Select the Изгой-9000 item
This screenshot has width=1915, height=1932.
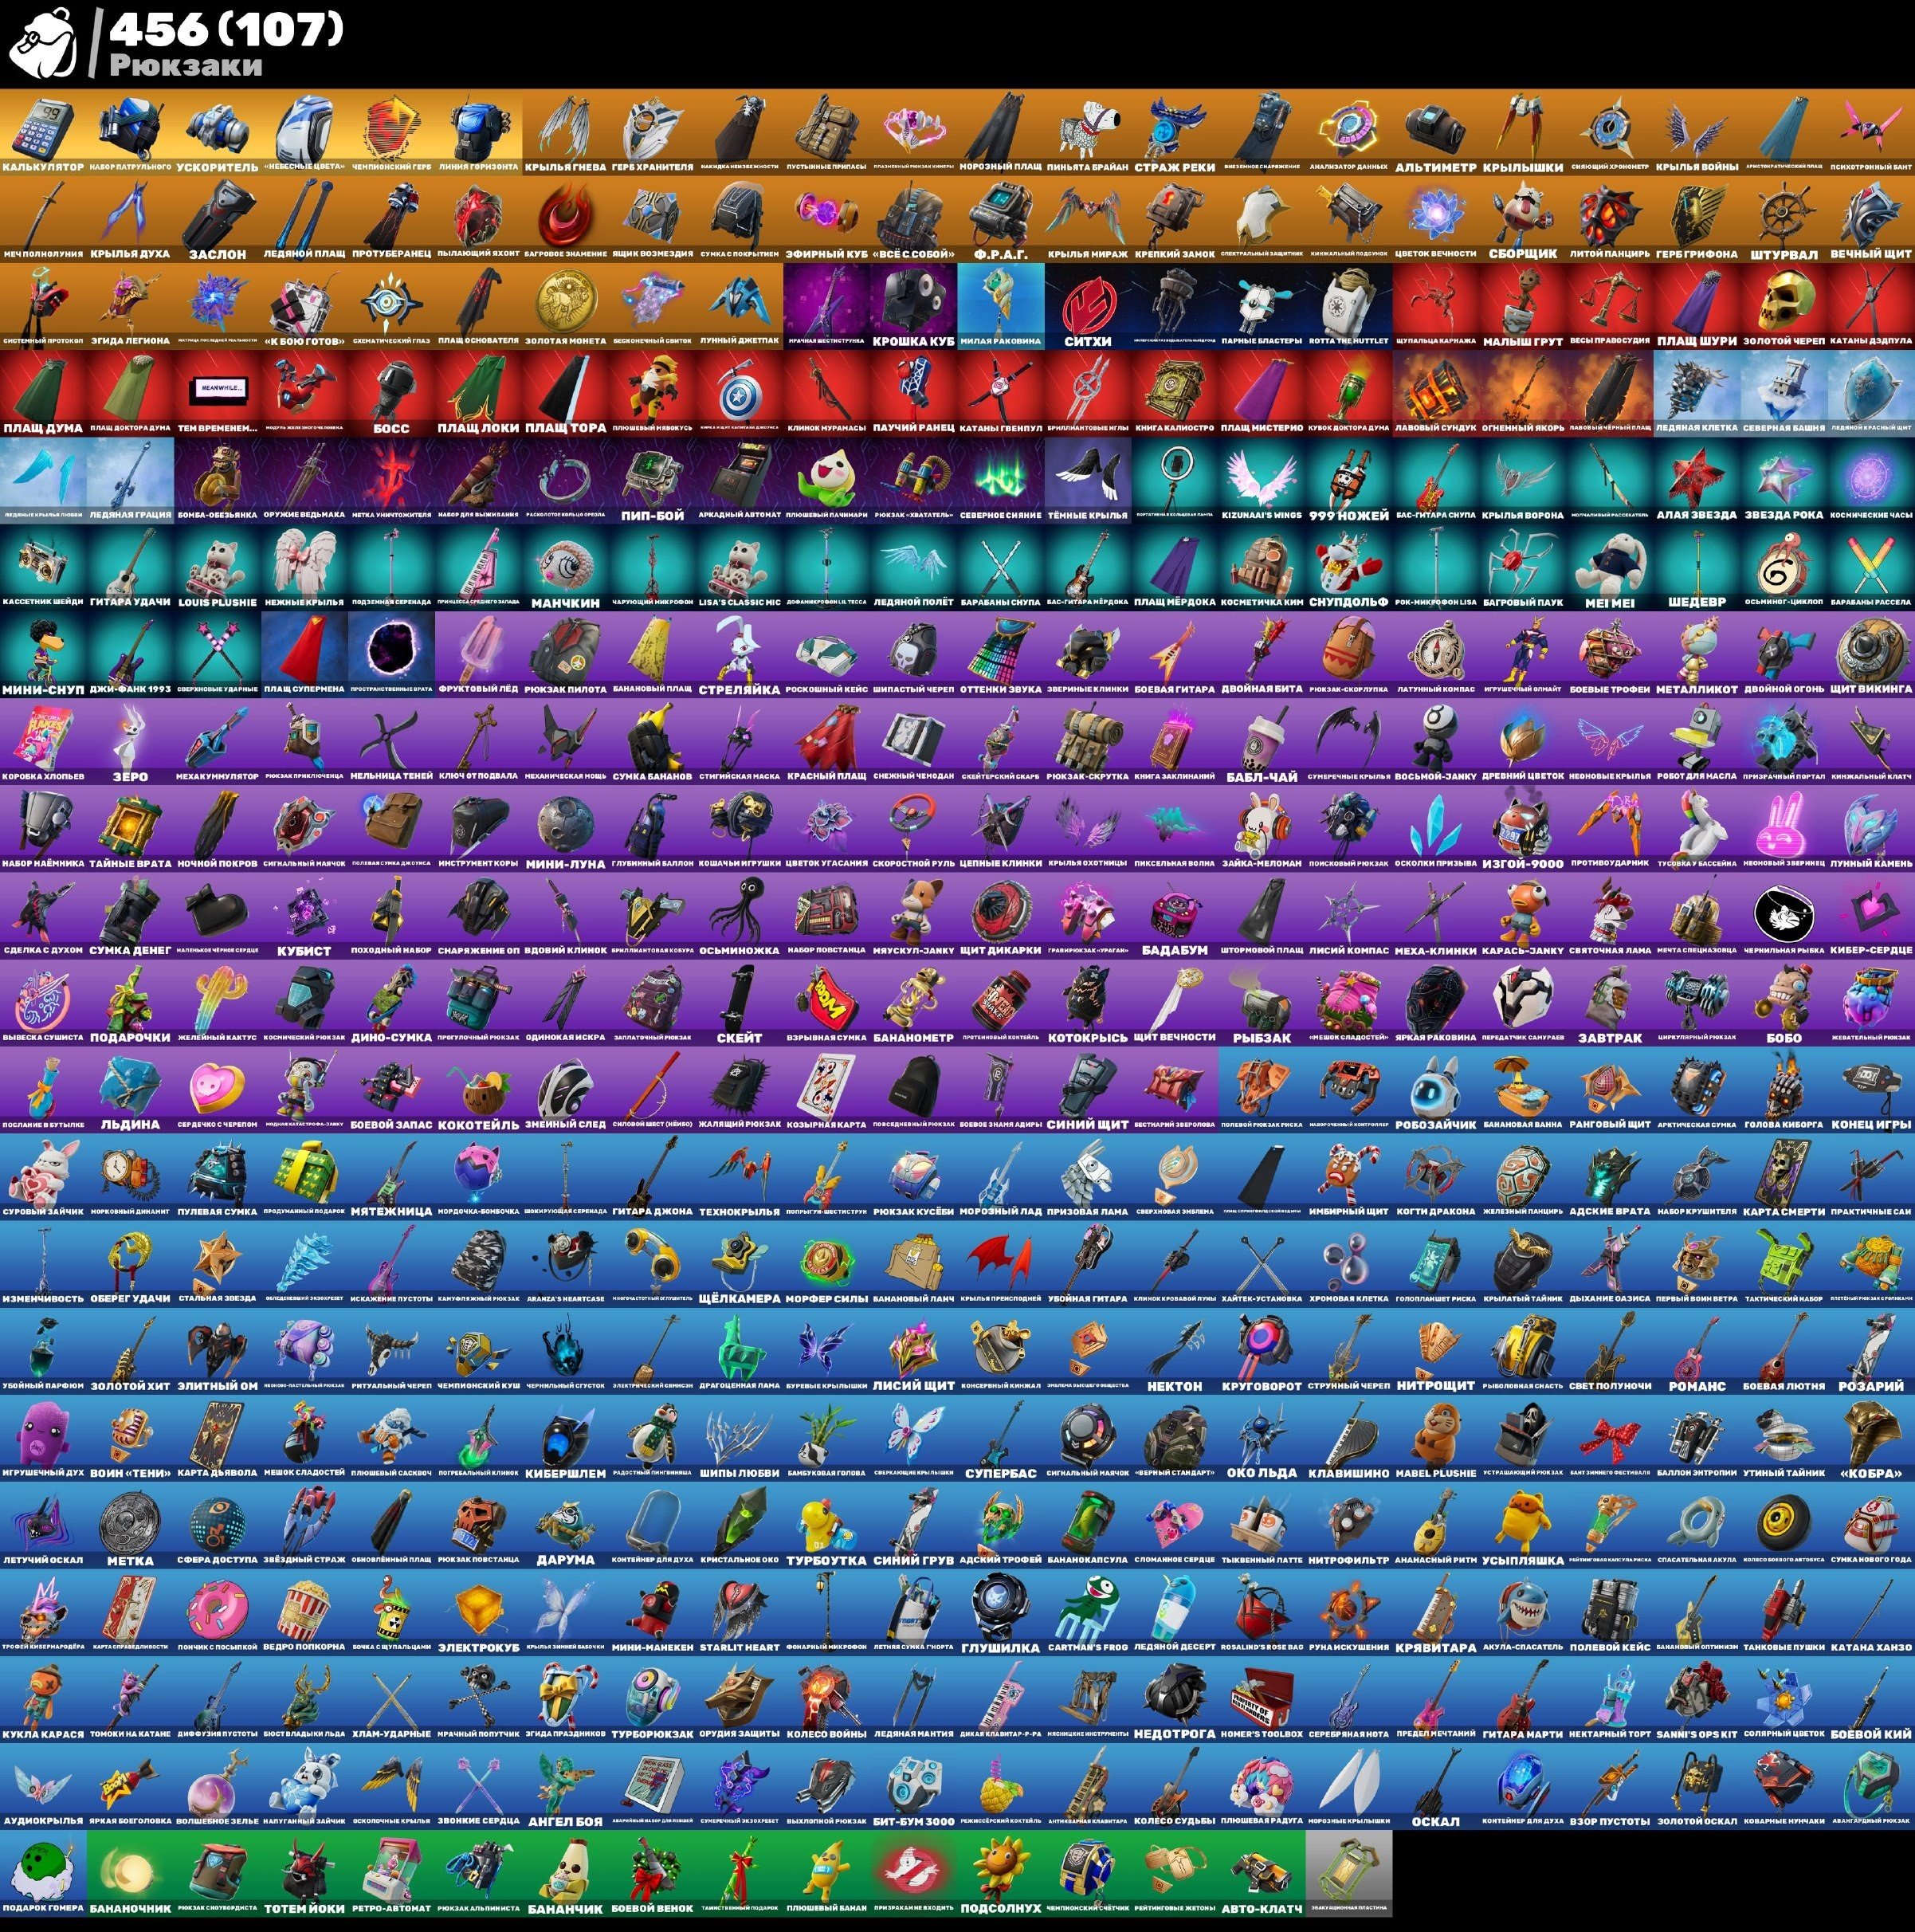coord(1522,828)
